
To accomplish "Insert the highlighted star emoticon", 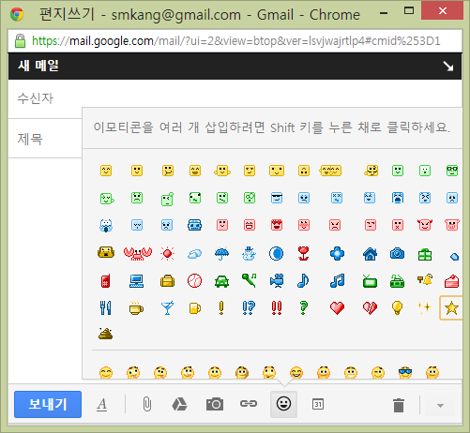I will (x=451, y=308).
